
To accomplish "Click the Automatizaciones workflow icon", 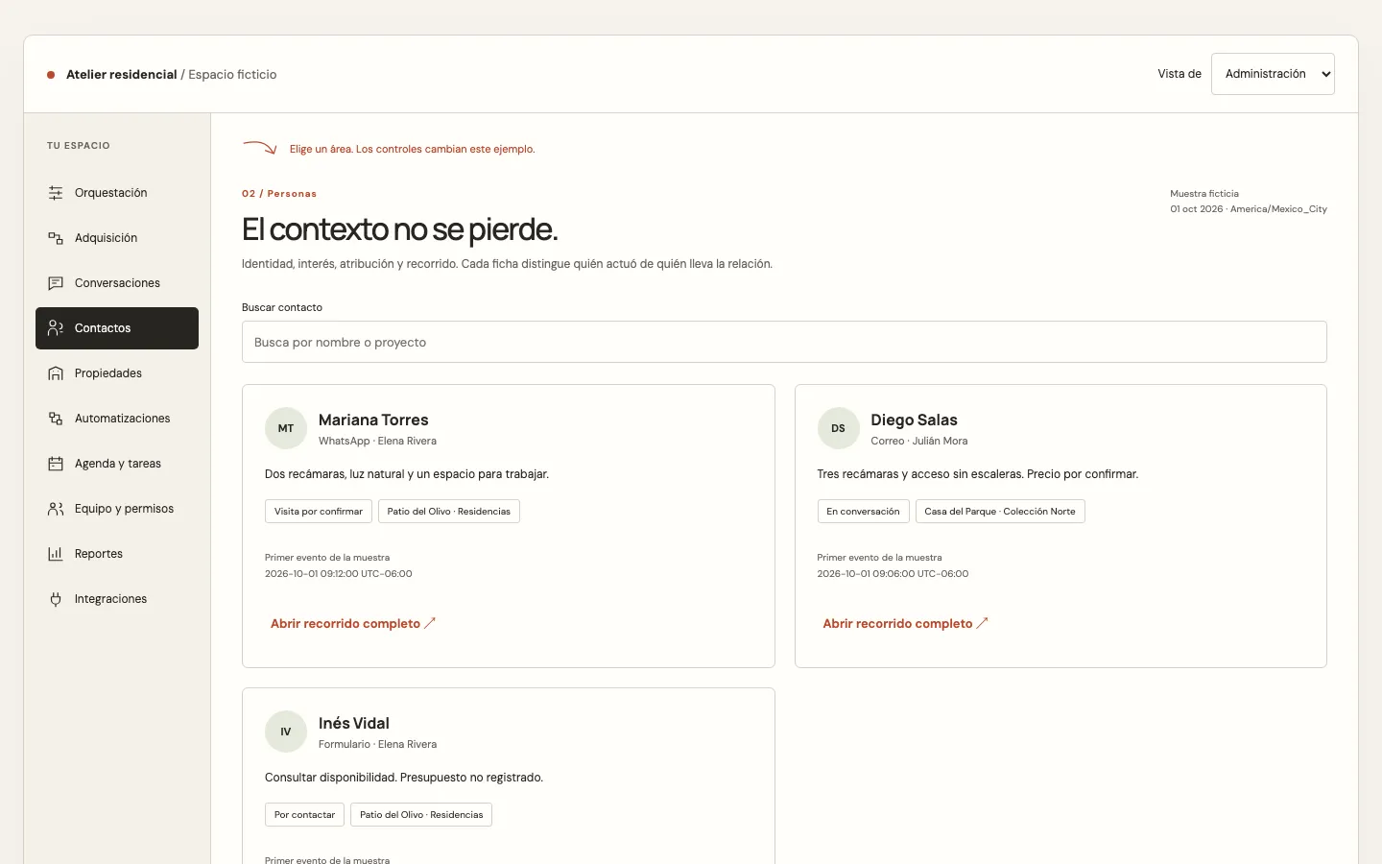I will click(56, 419).
